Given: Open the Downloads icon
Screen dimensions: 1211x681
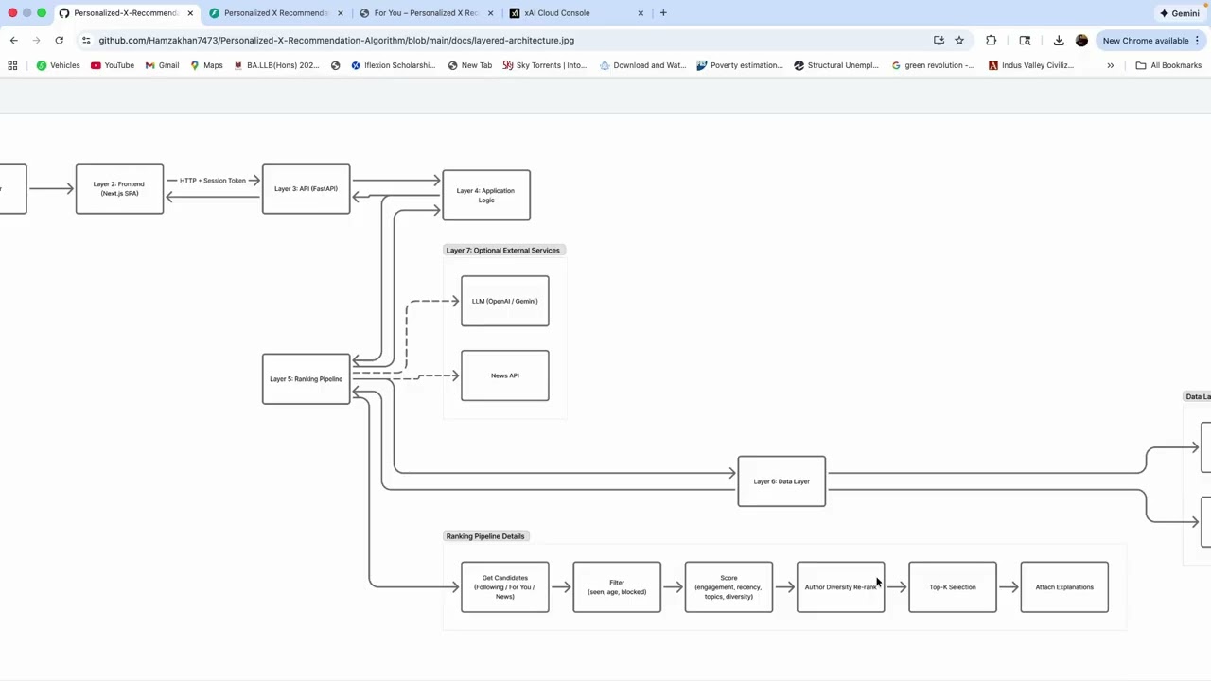Looking at the screenshot, I should (x=1059, y=41).
